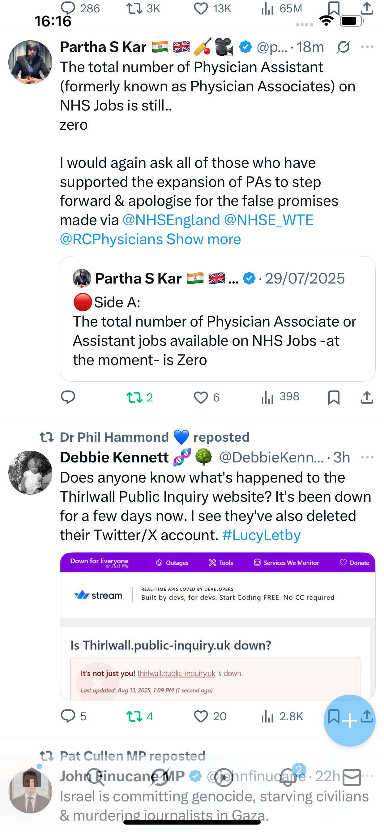
Task: Tap the compose new post button
Action: [x=350, y=720]
